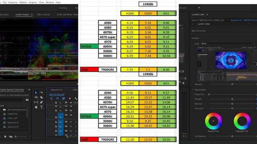Switch to the Audio Clip Mixer tab
Image resolution: width=257 pixels, height=144 pixels.
(x=67, y=14)
